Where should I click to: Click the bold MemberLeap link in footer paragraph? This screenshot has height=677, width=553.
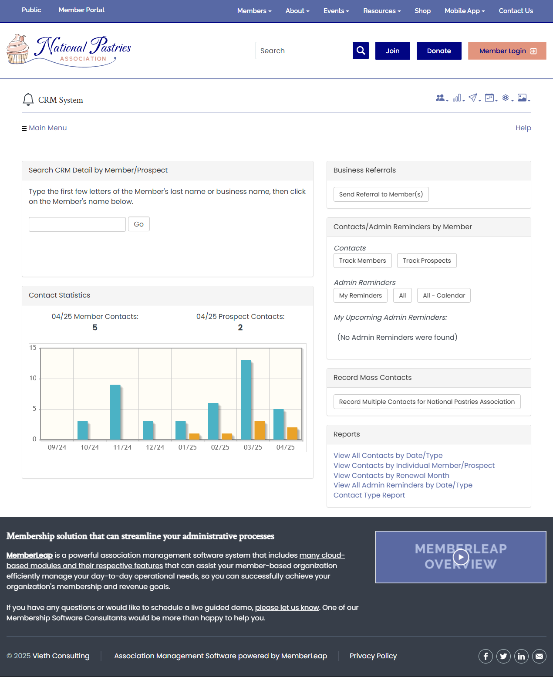[x=30, y=555]
